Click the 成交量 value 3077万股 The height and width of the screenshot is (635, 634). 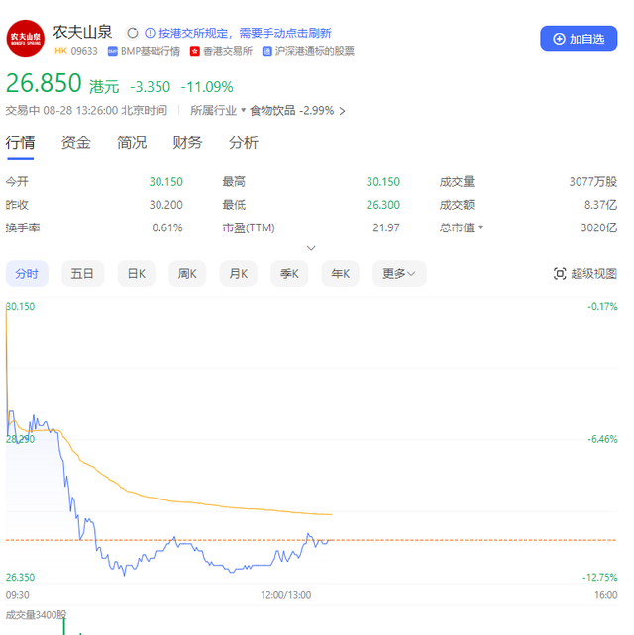593,181
